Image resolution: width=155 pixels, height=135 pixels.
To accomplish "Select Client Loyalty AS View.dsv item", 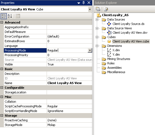I will tap(130, 33).
